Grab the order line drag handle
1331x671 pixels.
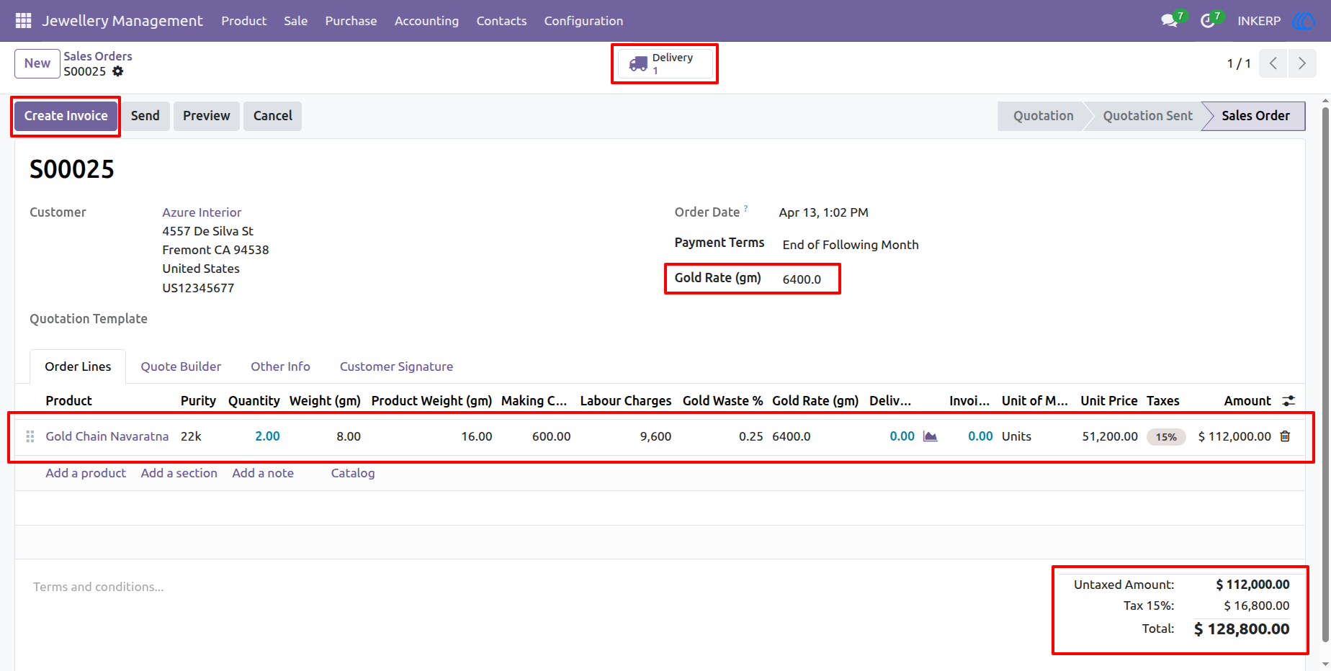30,436
